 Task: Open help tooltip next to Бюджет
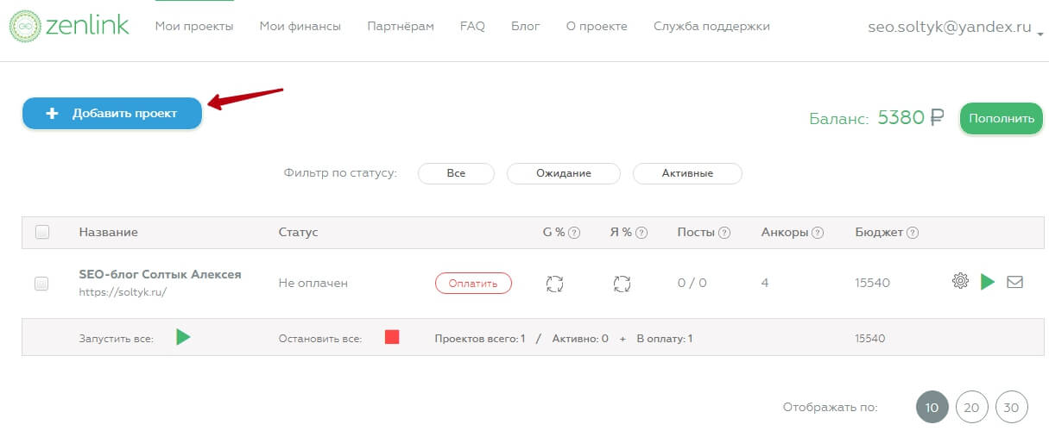pyautogui.click(x=913, y=233)
